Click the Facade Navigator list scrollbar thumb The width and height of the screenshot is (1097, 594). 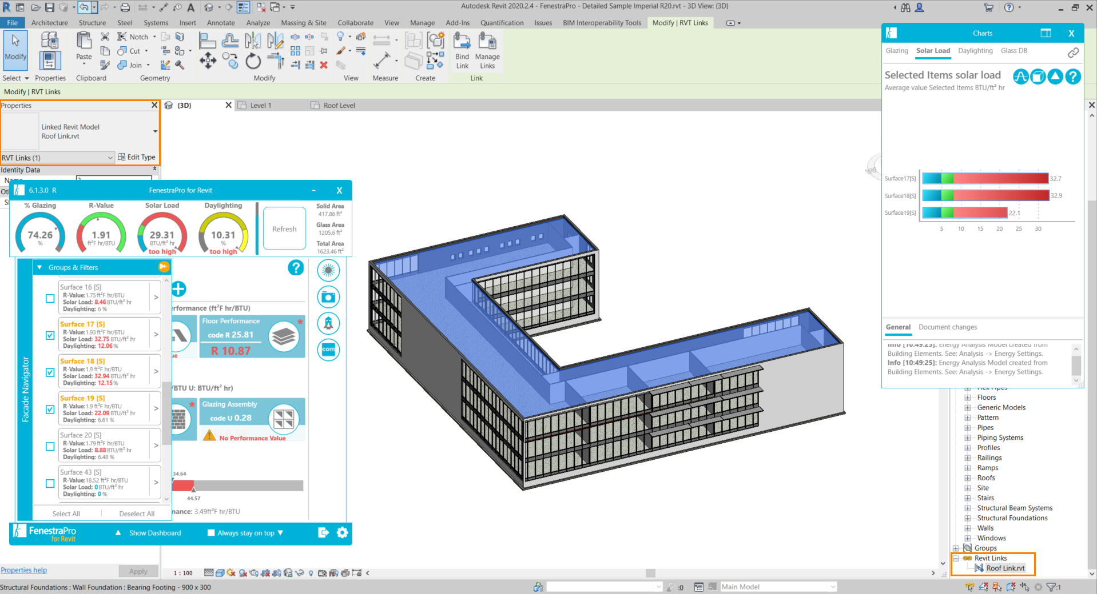(x=167, y=413)
